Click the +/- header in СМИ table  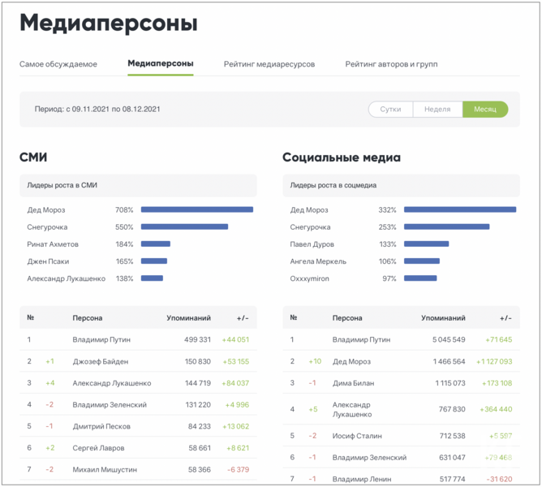[243, 318]
